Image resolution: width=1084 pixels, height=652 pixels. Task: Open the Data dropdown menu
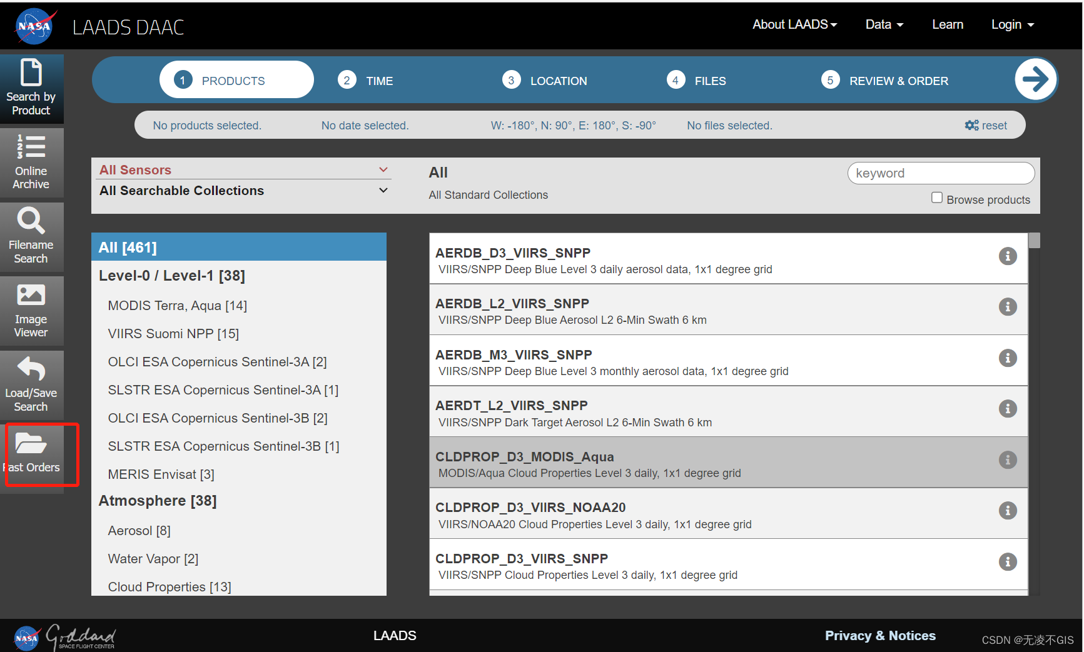(884, 24)
